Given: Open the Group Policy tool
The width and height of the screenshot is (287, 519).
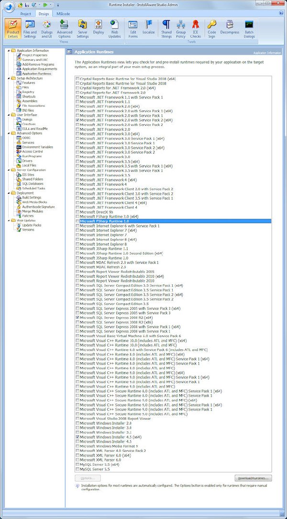Looking at the screenshot, I should [x=181, y=29].
